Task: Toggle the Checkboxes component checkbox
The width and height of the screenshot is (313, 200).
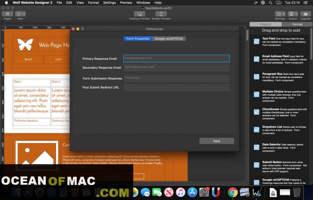Action: click(x=256, y=112)
